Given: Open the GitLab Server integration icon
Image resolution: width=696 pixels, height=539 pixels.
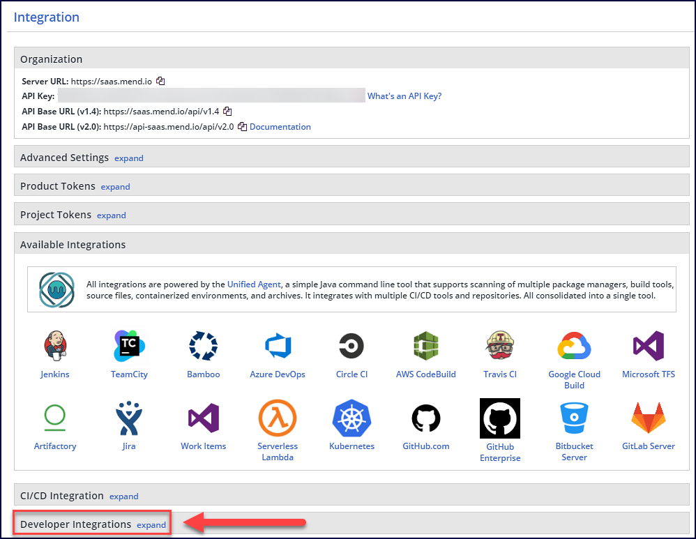Looking at the screenshot, I should coord(648,418).
